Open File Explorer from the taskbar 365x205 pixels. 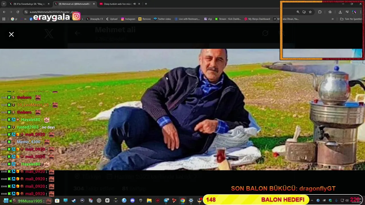tap(149, 201)
